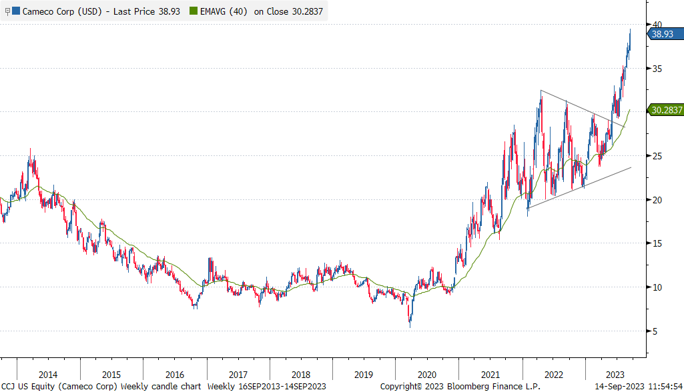The width and height of the screenshot is (684, 392).
Task: Click the 2023 year label on the time axis
Action: (615, 375)
